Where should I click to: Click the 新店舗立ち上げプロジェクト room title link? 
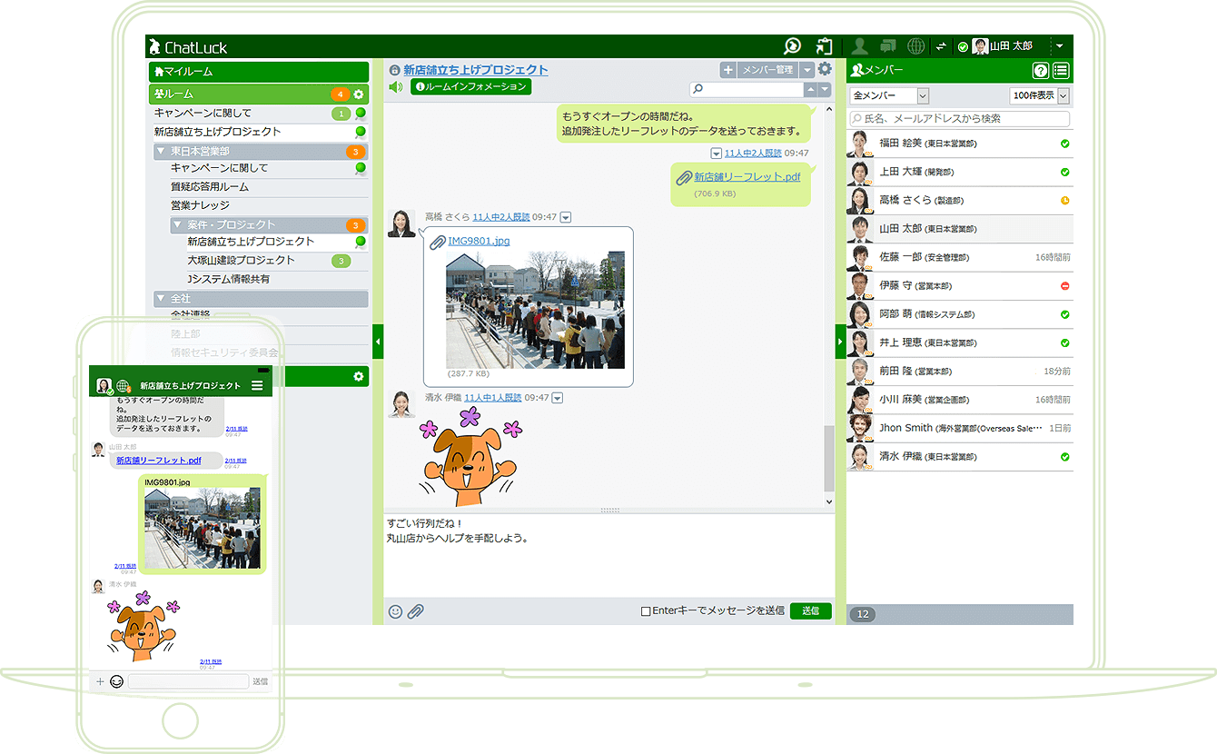(476, 70)
